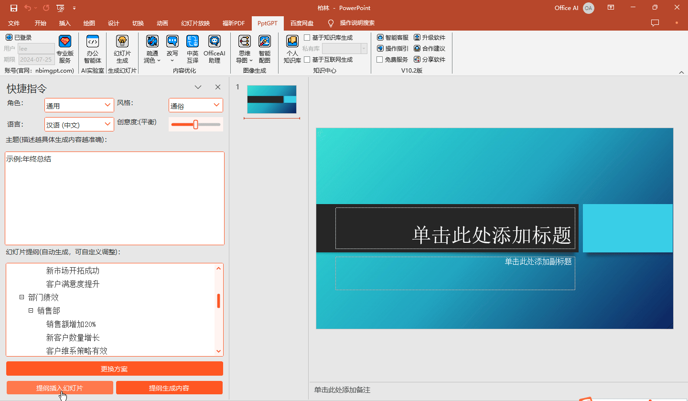
Task: Enable 基于知识库生成 checkbox
Action: click(x=307, y=37)
